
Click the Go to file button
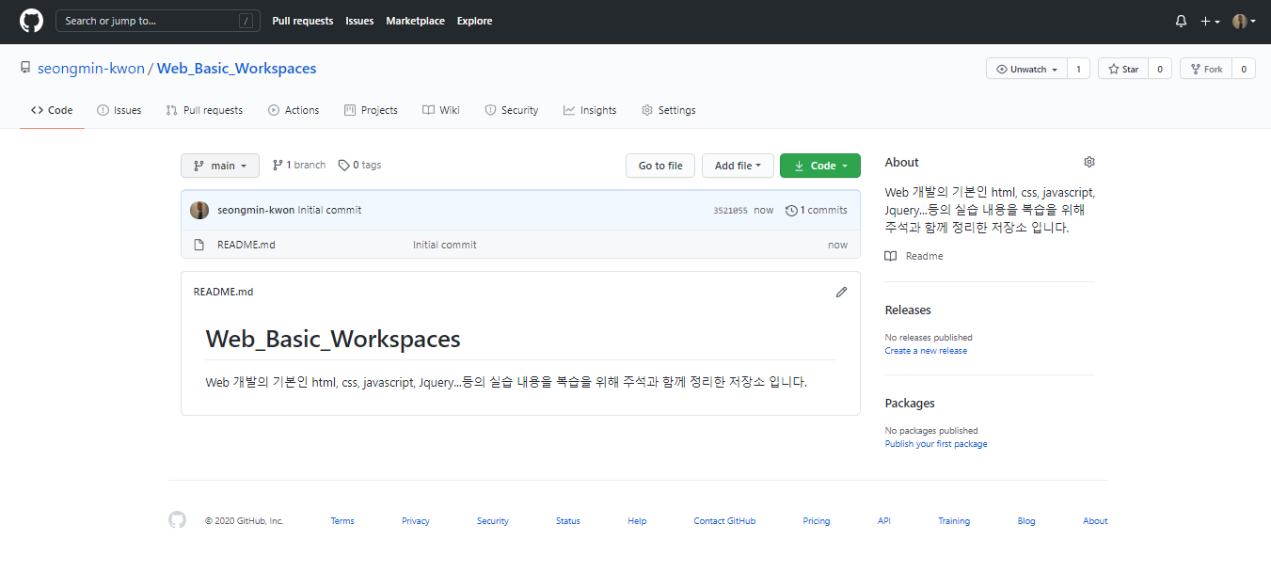(660, 166)
